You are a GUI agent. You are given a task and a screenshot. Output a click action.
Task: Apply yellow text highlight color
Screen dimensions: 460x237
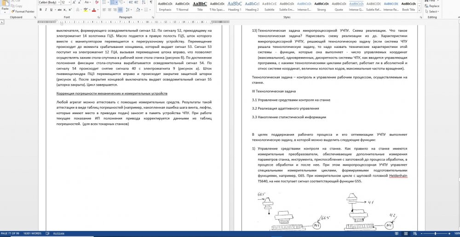(x=85, y=10)
